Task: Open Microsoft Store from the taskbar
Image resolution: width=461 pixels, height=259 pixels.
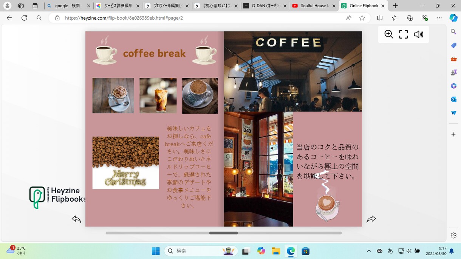Action: pos(305,251)
